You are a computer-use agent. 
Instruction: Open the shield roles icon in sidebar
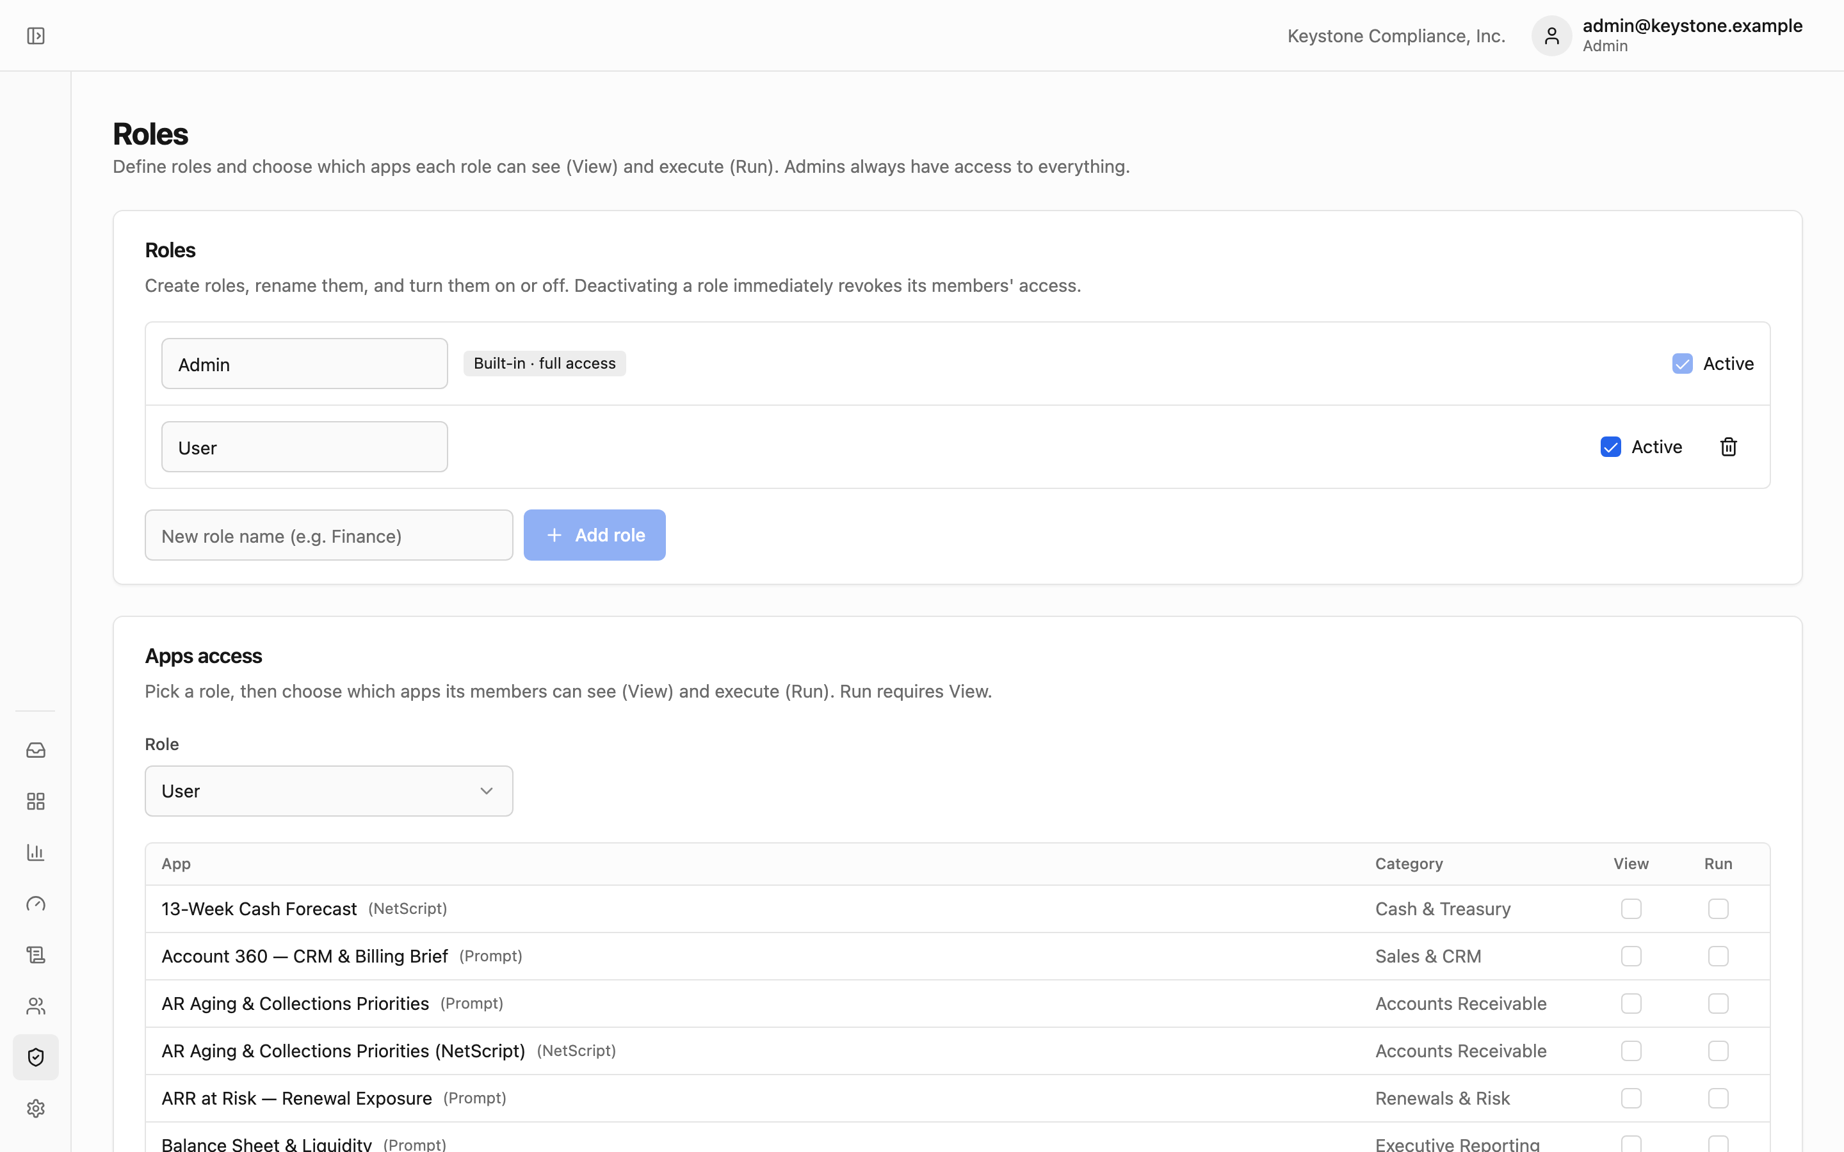(36, 1057)
